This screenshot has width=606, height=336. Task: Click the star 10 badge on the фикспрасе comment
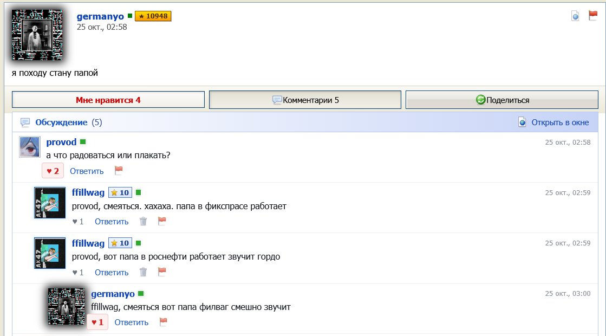point(120,192)
